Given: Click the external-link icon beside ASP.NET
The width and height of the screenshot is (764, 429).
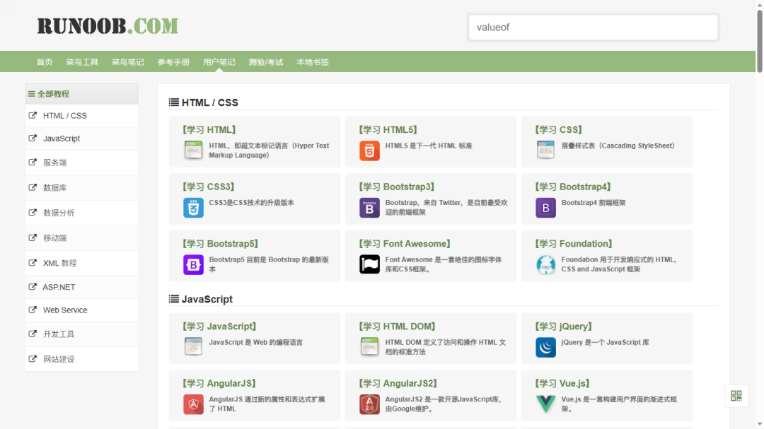Looking at the screenshot, I should (33, 287).
